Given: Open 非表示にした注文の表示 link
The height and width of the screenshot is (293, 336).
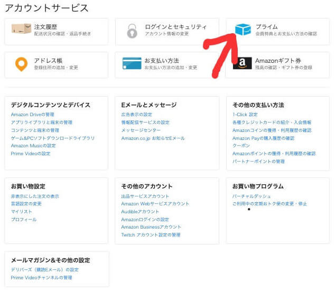Looking at the screenshot, I should (x=35, y=196).
